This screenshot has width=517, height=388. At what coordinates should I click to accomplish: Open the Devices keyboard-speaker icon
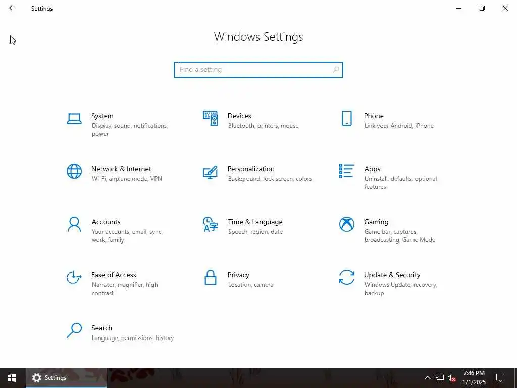click(211, 118)
